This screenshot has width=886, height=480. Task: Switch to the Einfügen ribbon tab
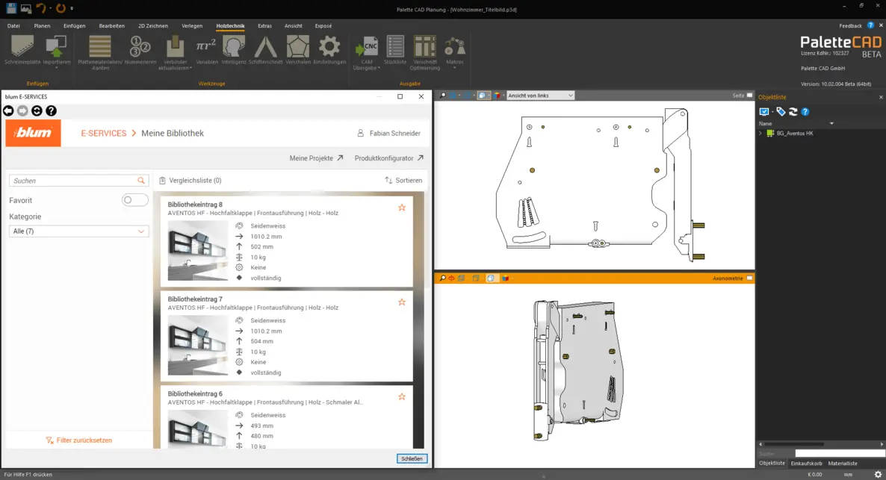74,26
